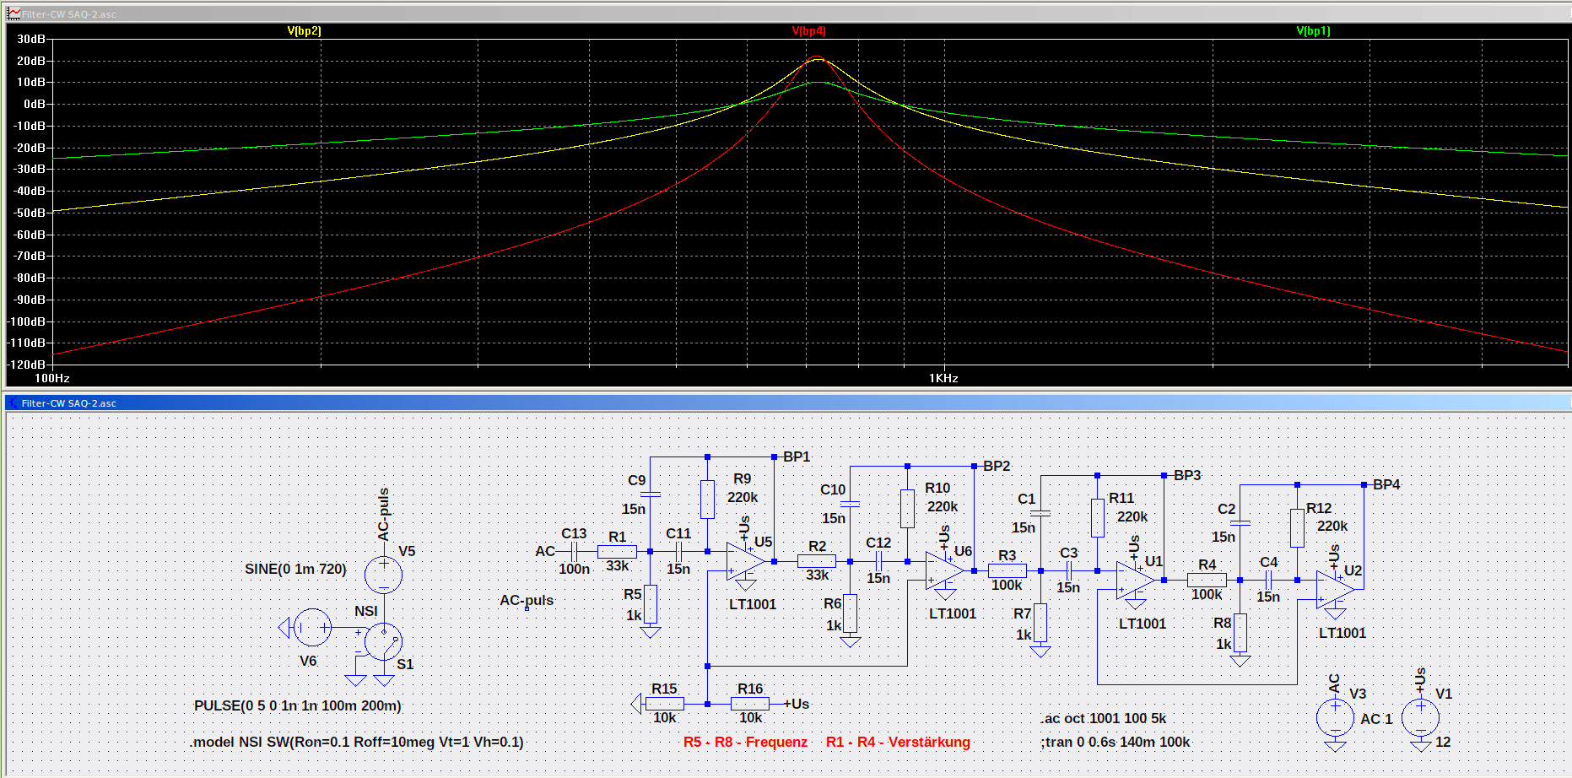This screenshot has width=1572, height=778.
Task: Select the U2 op-amp symbol
Action: (1335, 589)
